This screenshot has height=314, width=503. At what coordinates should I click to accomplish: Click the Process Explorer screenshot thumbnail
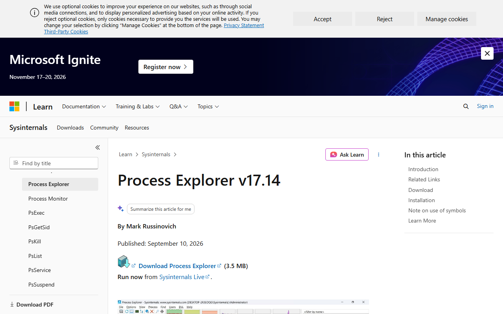243,307
